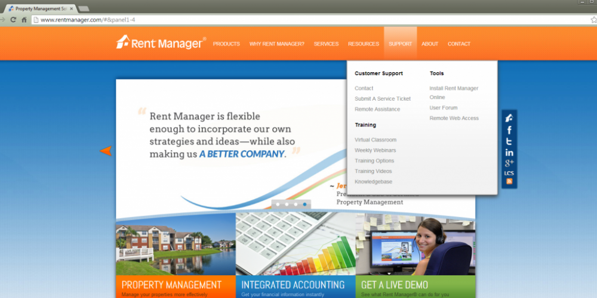Click the Rent Manager logo
Screen dimensions: 597x298
(161, 42)
